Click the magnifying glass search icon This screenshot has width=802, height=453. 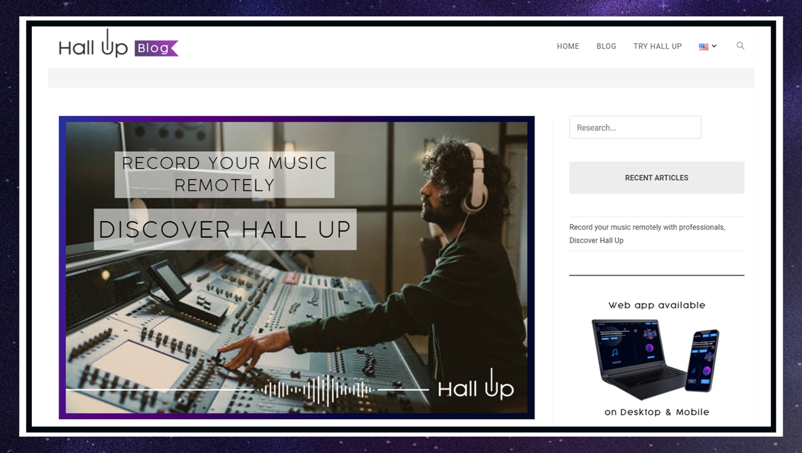coord(740,46)
